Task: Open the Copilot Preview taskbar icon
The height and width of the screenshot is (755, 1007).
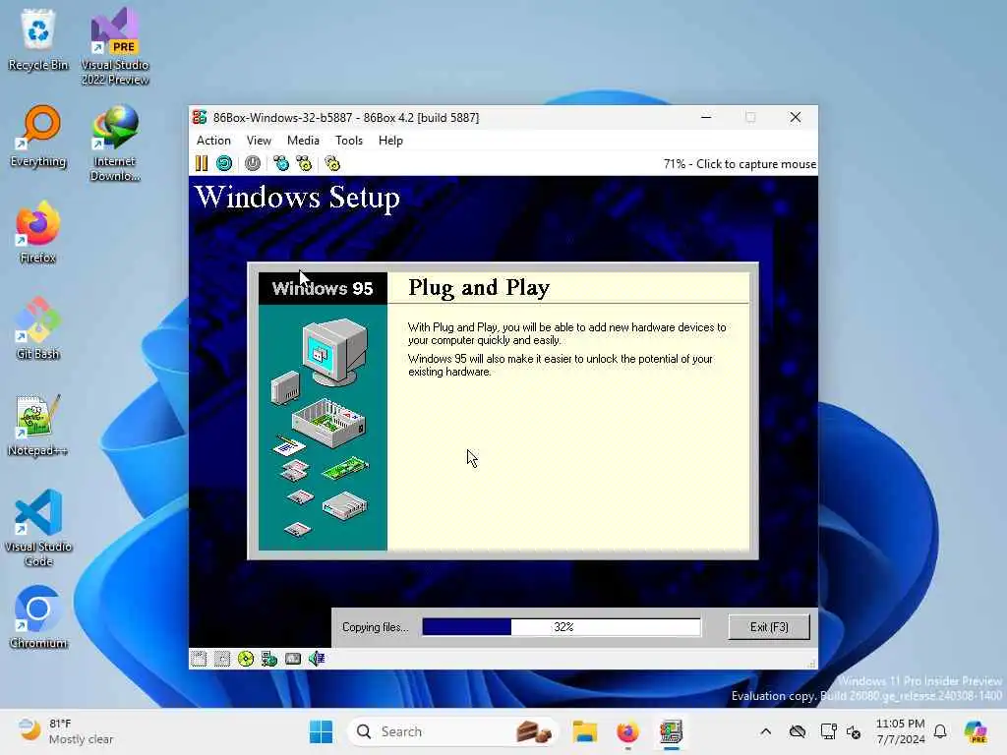Action: coord(976,731)
